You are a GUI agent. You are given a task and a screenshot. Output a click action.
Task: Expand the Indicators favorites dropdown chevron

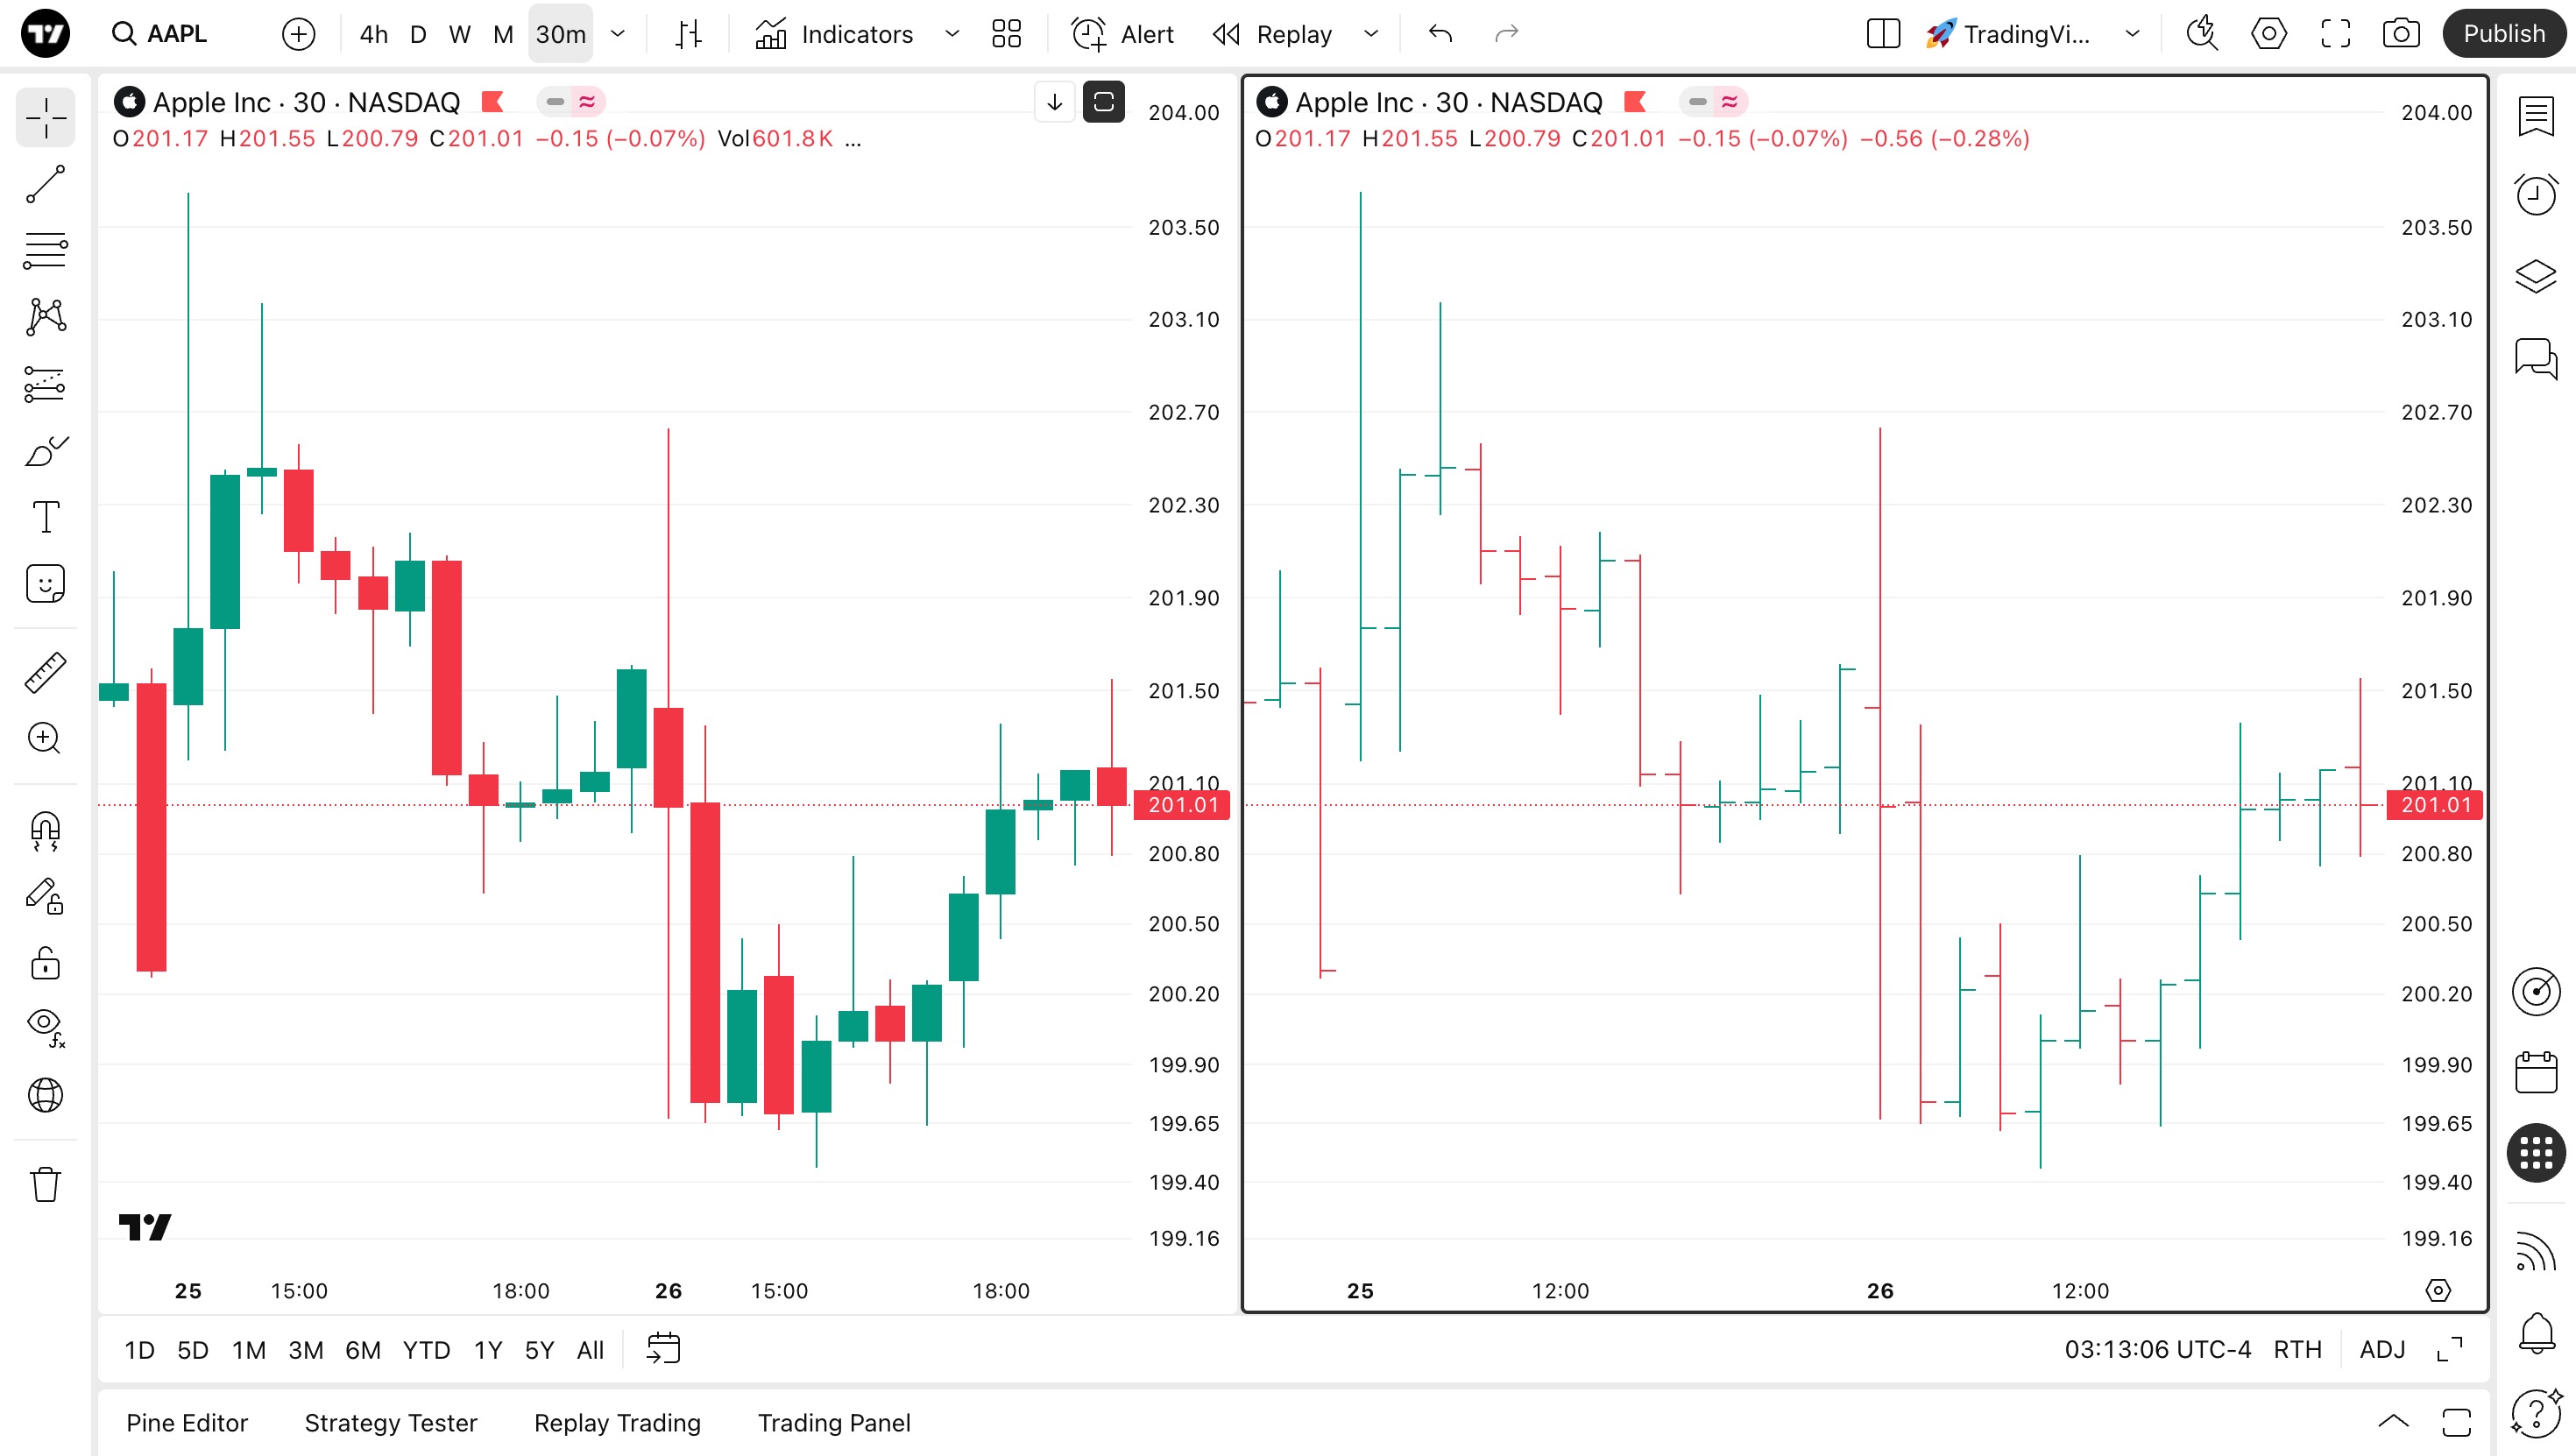tap(952, 34)
